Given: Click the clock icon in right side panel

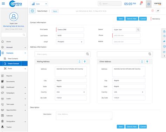Looking at the screenshot, I should (164, 36).
